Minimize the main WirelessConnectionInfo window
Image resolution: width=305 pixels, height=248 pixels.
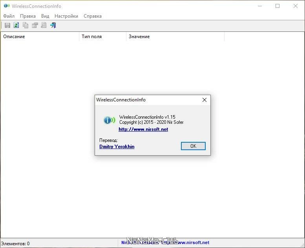click(x=260, y=6)
